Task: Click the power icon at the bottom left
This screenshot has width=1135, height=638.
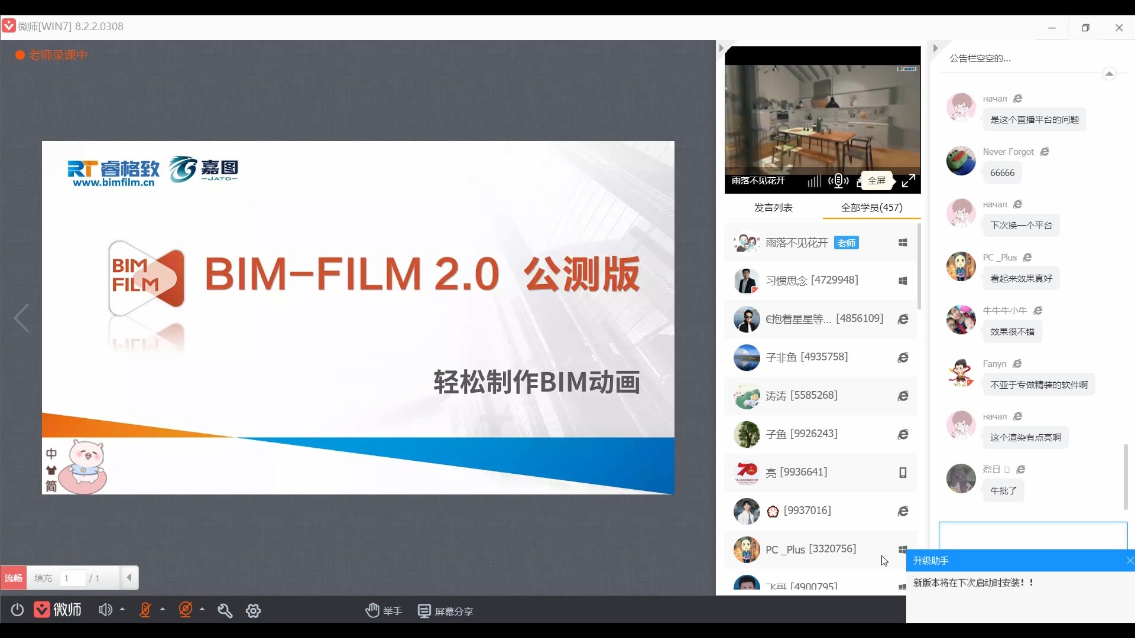Action: click(17, 610)
